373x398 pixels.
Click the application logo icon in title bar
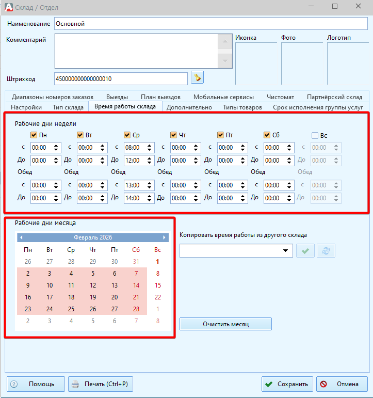click(x=8, y=7)
